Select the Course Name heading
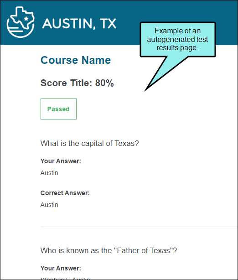The height and width of the screenshot is (280, 238). (76, 60)
